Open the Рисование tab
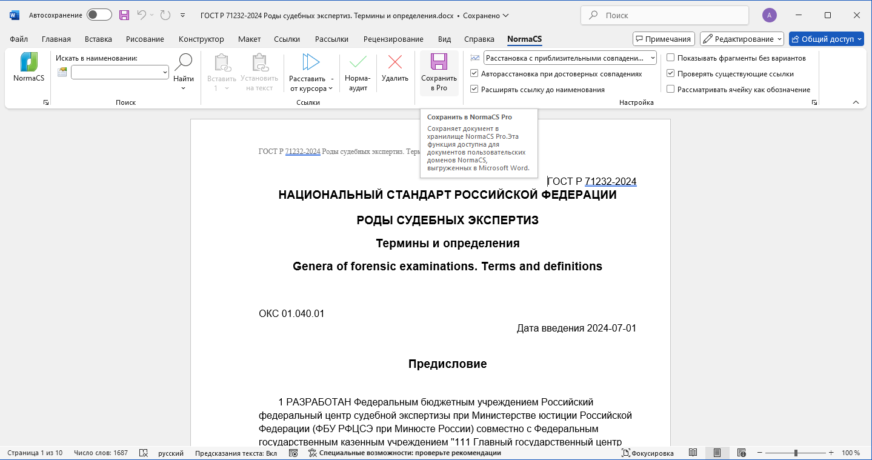 coord(145,39)
